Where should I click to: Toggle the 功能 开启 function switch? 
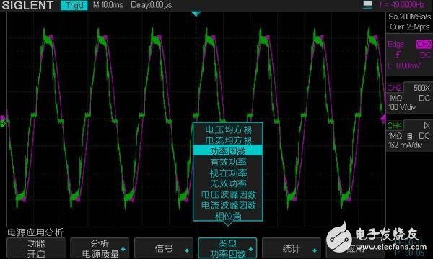click(x=36, y=248)
